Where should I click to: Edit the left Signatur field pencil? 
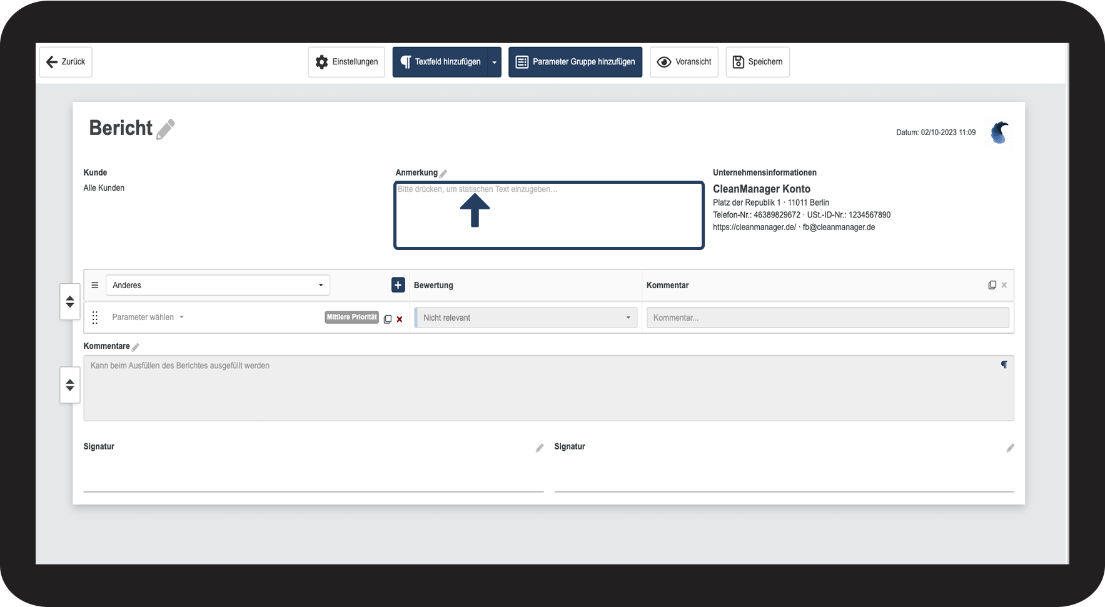540,448
